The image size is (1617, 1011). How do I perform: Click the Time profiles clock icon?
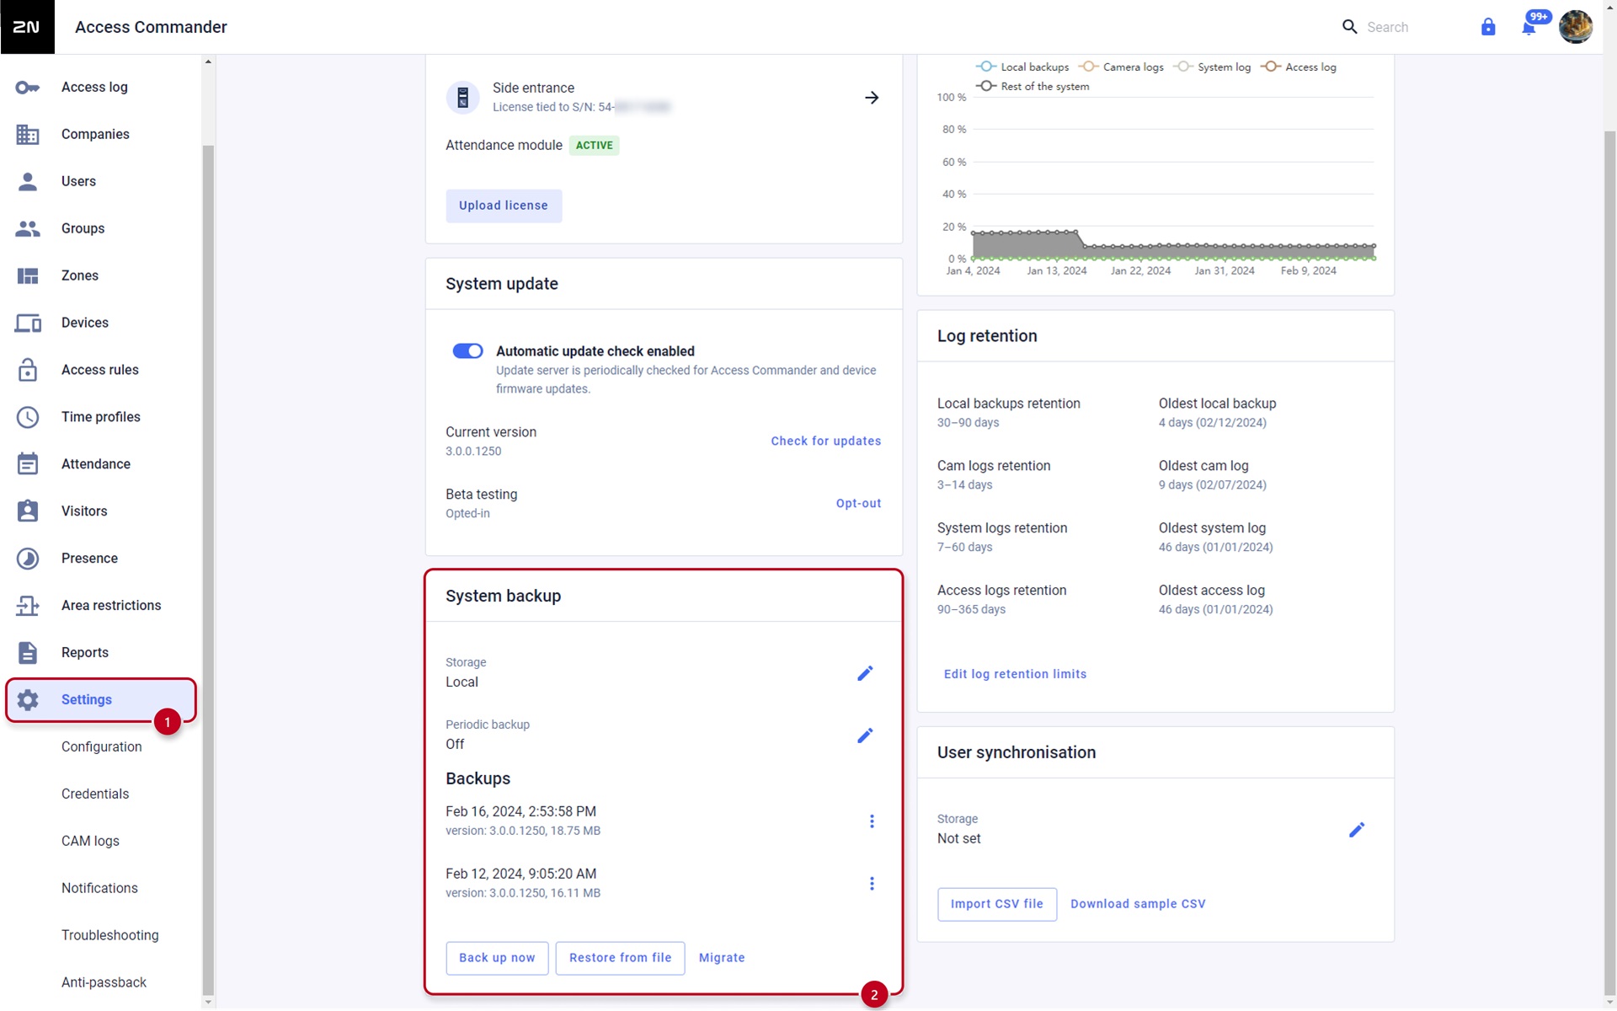(28, 418)
